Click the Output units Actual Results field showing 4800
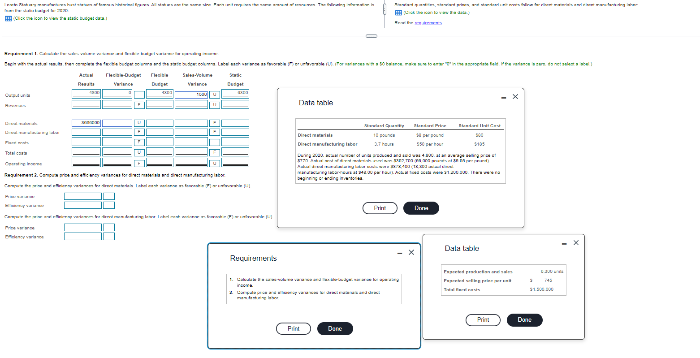Image resolution: width=700 pixels, height=358 pixels. tap(86, 93)
